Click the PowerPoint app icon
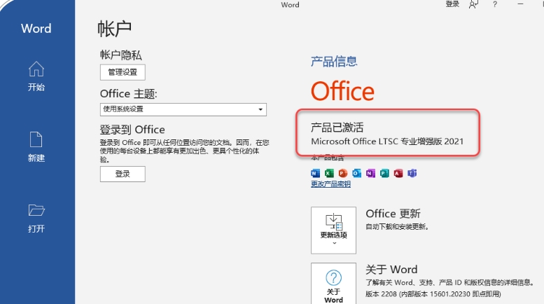The width and height of the screenshot is (544, 304). tap(343, 173)
